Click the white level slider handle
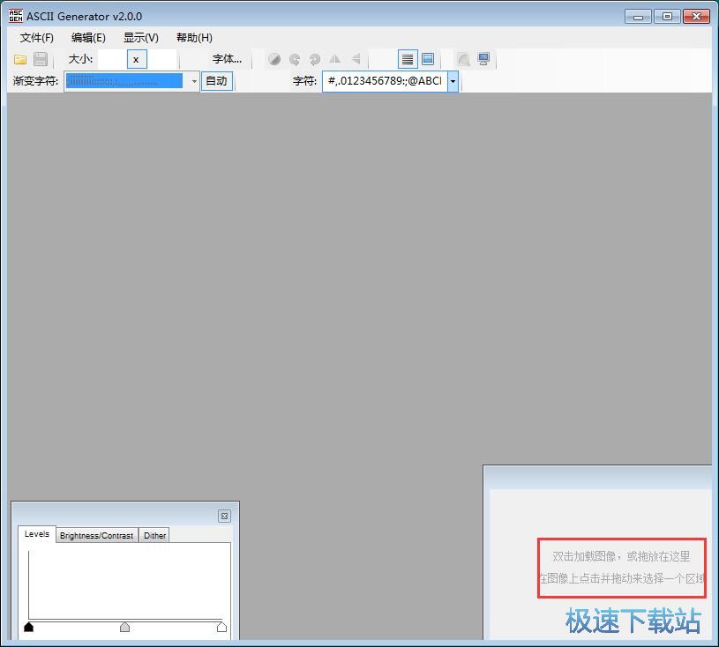719x647 pixels. pyautogui.click(x=221, y=627)
